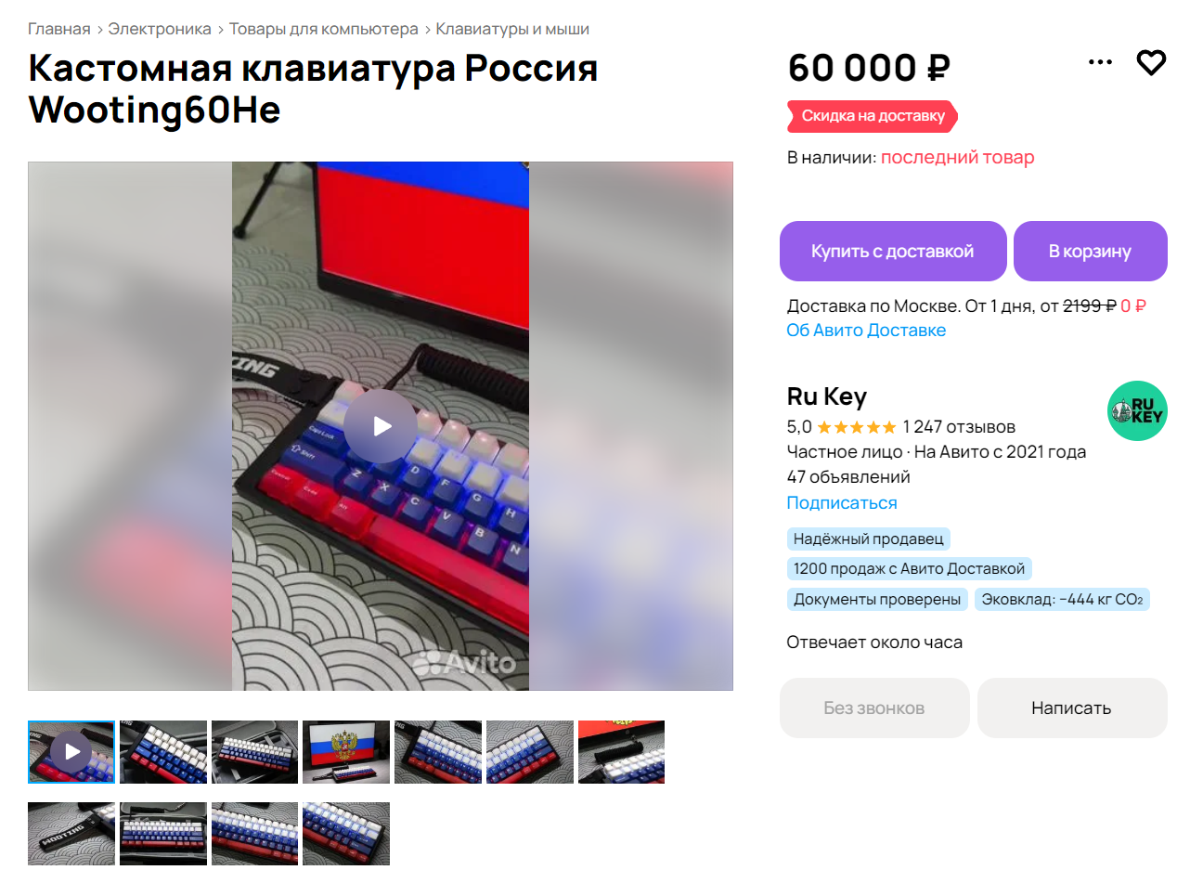Subscribe to seller via 'Подписаться'
Image resolution: width=1190 pixels, height=896 pixels.
point(842,502)
